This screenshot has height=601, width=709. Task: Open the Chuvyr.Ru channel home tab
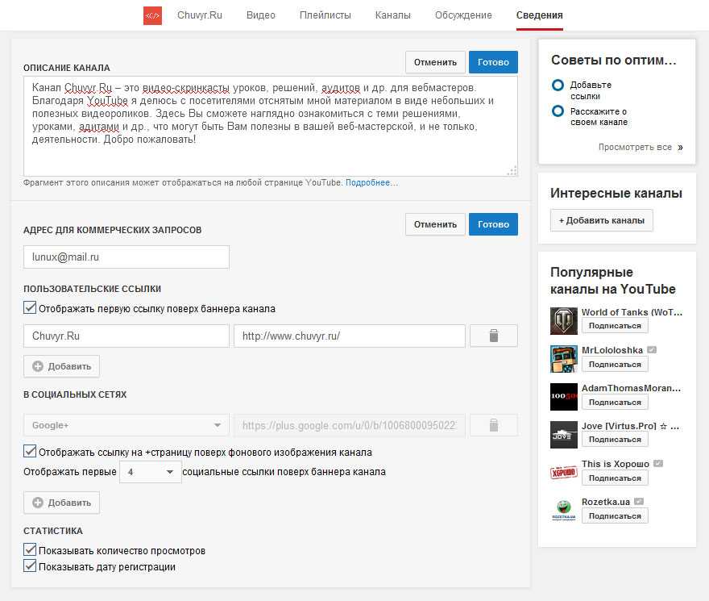tap(200, 15)
